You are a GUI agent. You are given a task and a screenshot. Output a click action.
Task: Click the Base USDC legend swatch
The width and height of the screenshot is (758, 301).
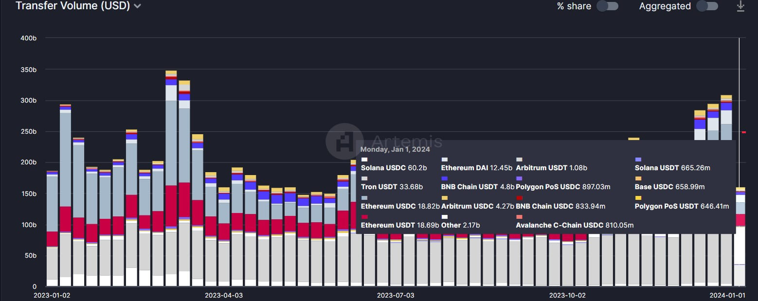tap(638, 178)
